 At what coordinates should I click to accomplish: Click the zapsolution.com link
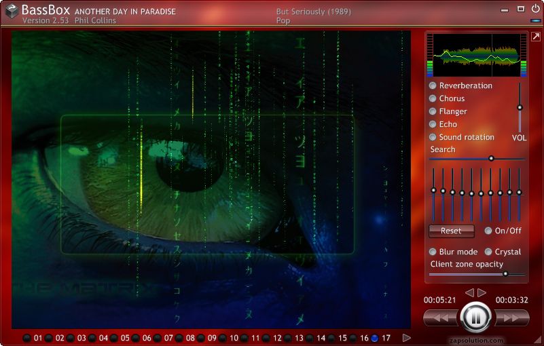476,341
